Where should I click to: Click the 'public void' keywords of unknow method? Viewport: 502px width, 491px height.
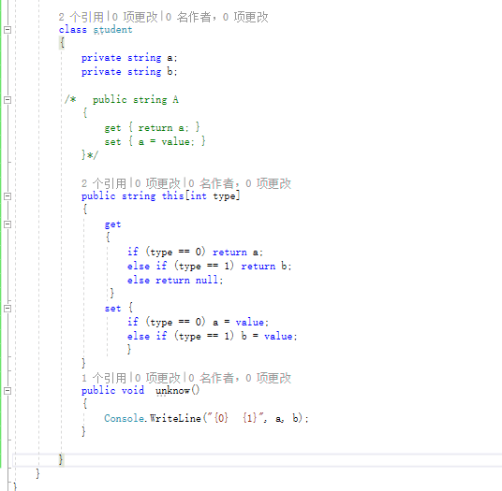(x=112, y=390)
